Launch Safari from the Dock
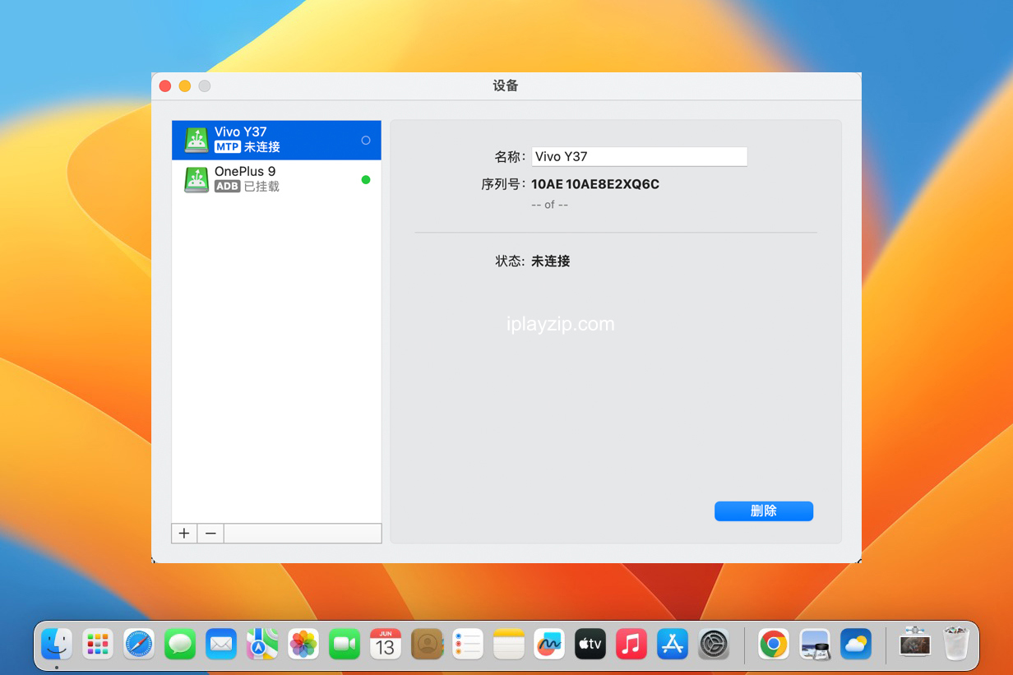This screenshot has width=1013, height=675. tap(139, 644)
